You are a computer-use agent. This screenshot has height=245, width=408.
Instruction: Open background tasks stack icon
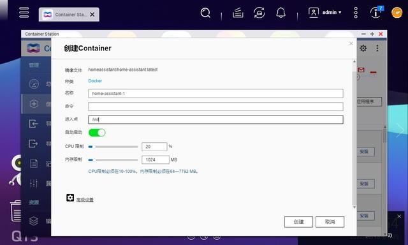coord(238,13)
